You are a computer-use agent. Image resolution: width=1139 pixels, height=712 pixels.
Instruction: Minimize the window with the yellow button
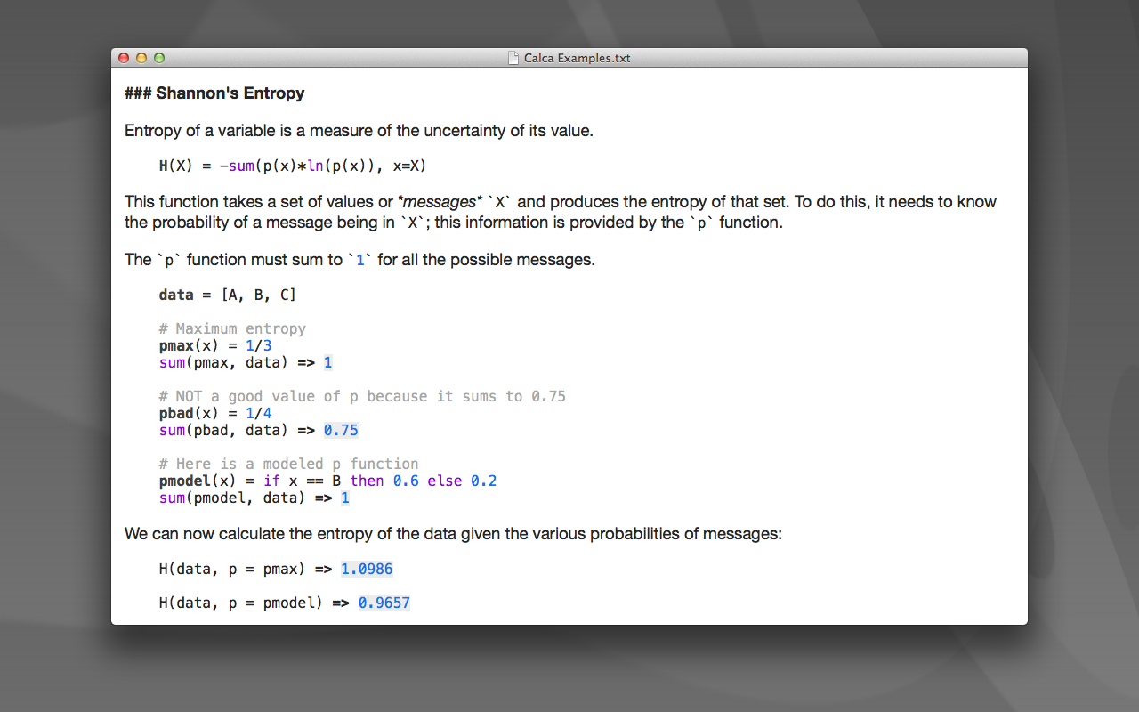(x=141, y=58)
